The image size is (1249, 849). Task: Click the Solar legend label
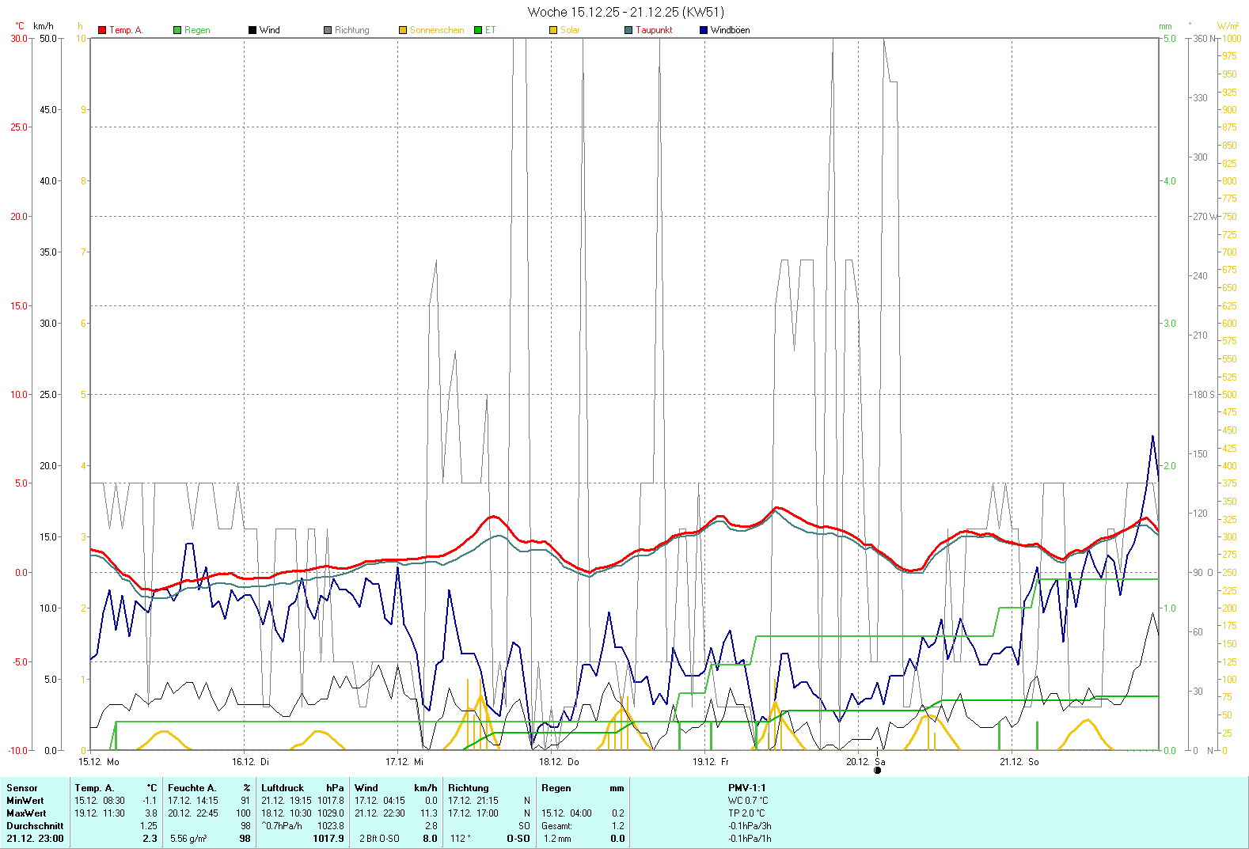click(570, 30)
